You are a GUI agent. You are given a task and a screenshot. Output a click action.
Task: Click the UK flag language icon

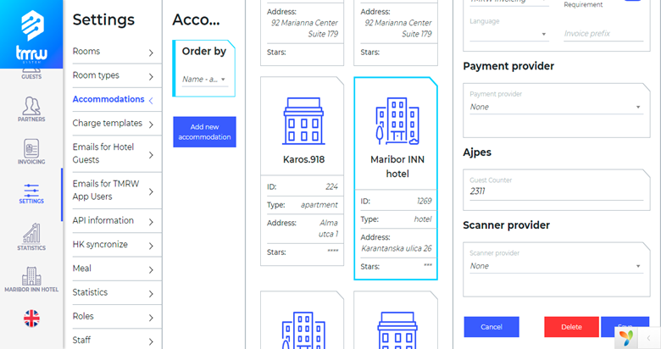(31, 319)
